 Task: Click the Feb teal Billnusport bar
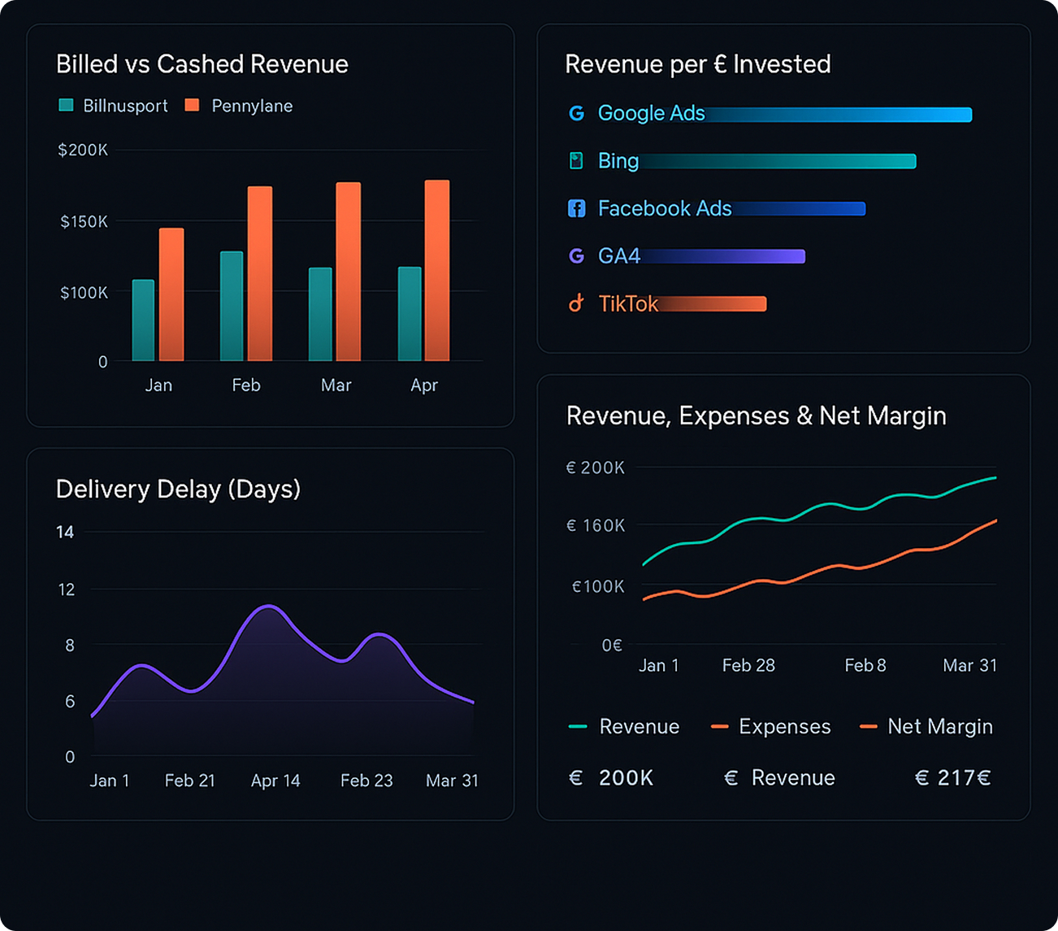point(232,306)
